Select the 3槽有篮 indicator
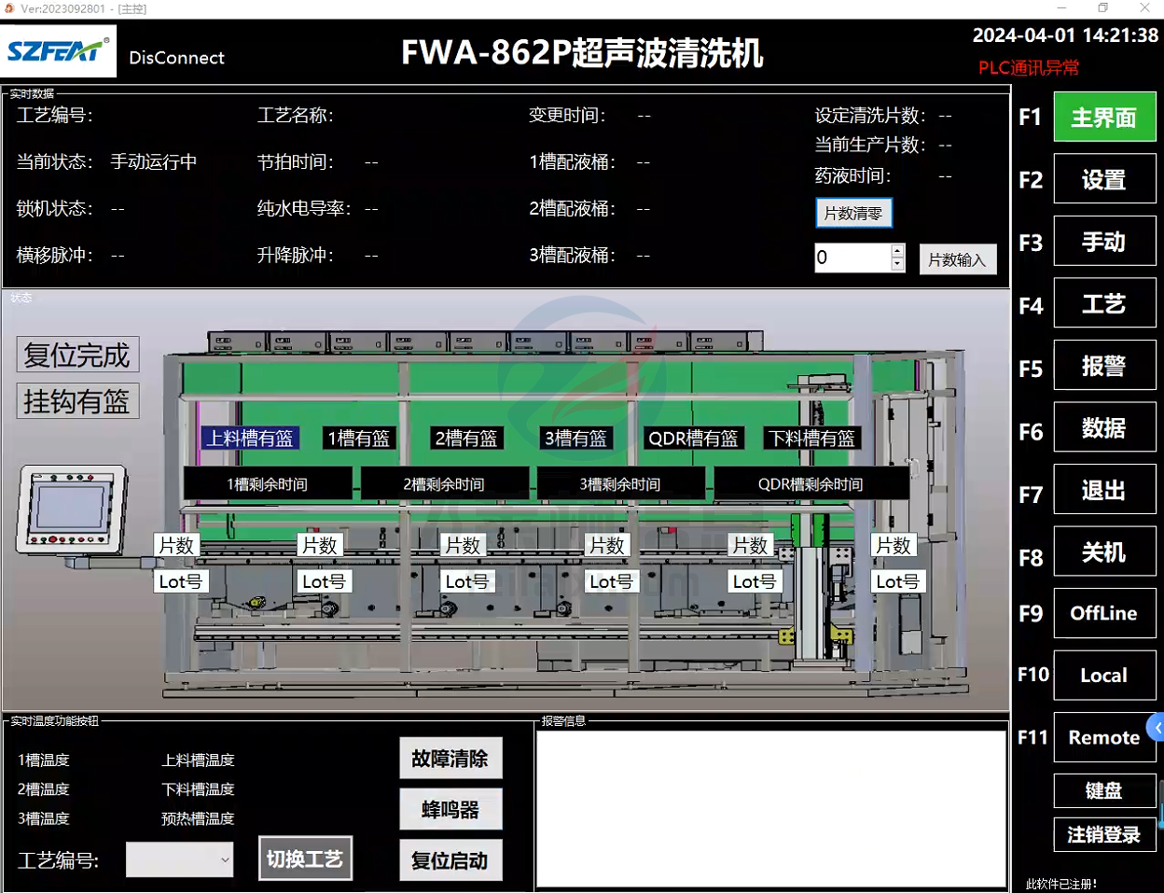Viewport: 1164px width, 893px height. pyautogui.click(x=575, y=438)
